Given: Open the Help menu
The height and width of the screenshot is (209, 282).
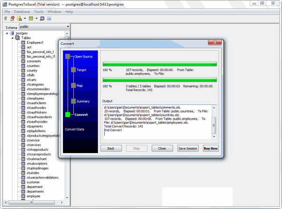Looking at the screenshot, I should (x=69, y=12).
